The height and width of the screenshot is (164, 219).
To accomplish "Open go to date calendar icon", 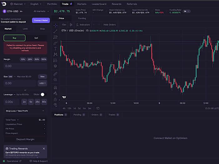I will (x=98, y=108).
